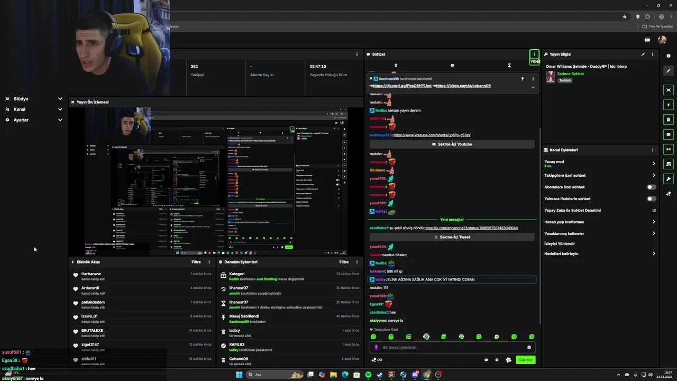Click the taskbar Ara search box

coord(275,375)
